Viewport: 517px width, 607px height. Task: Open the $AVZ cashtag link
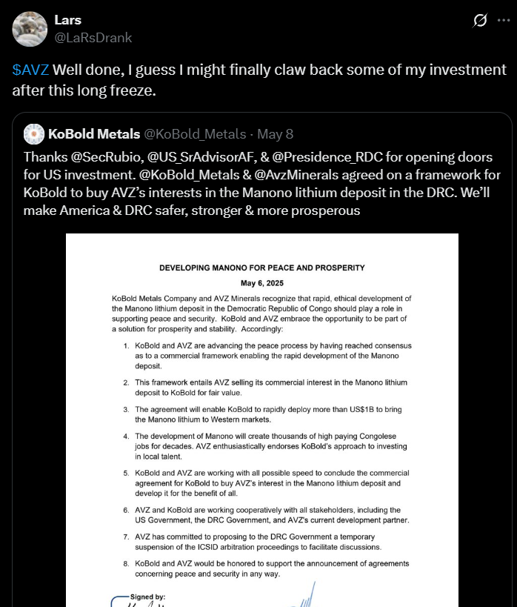(x=30, y=70)
